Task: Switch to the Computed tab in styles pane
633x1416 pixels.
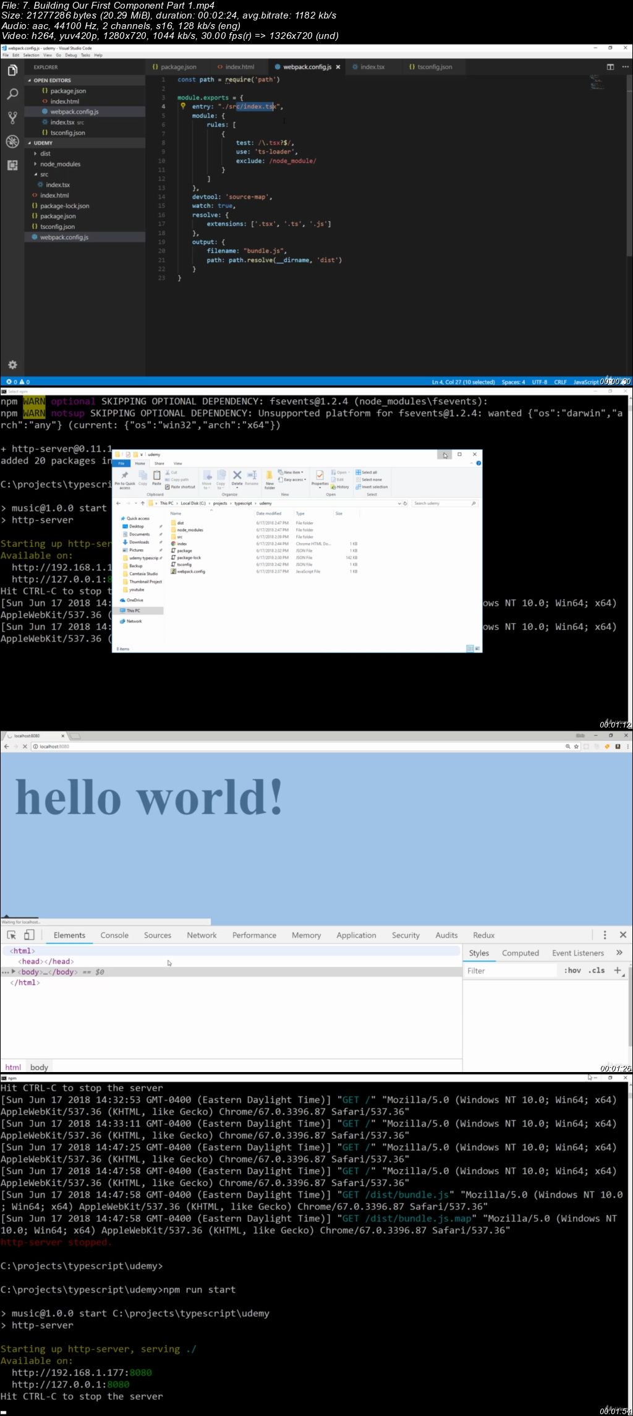Action: tap(520, 953)
